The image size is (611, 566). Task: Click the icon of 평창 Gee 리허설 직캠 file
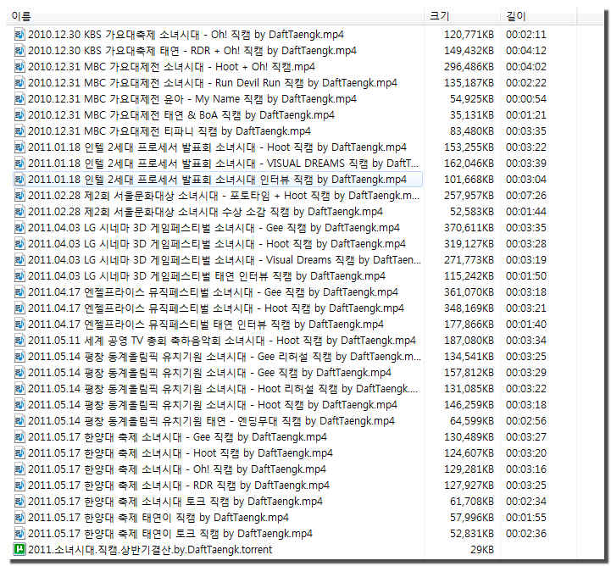click(x=19, y=357)
